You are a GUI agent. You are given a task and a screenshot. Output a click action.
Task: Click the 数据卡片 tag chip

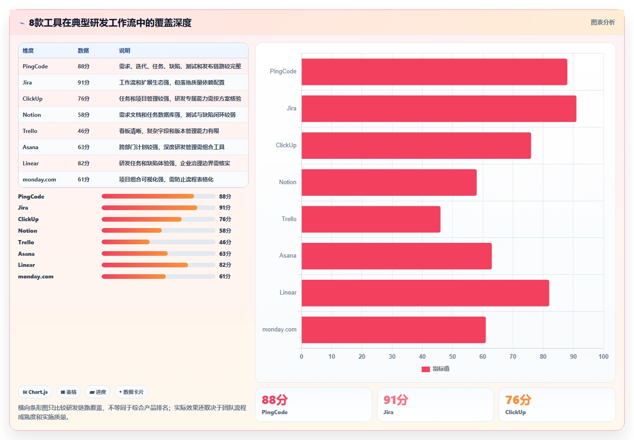[131, 392]
